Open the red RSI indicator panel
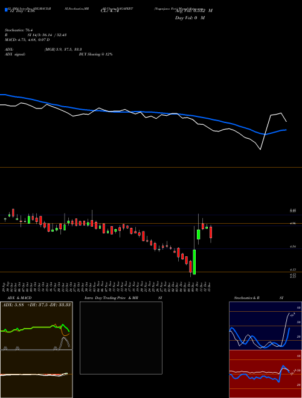This screenshot has width=302, height=398. tap(265, 374)
